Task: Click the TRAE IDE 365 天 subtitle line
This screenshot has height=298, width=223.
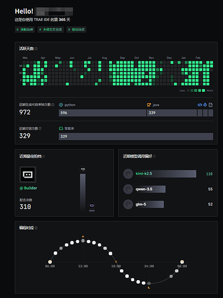Action: click(x=42, y=20)
